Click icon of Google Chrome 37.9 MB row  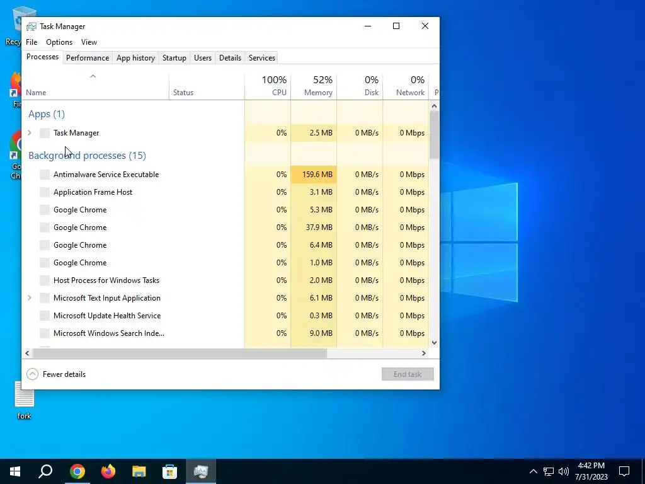[x=45, y=228]
